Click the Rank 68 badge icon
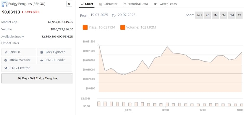 click(x=6, y=52)
